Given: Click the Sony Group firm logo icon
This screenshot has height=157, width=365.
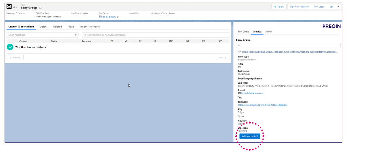Looking at the screenshot, I should [x=9, y=6].
